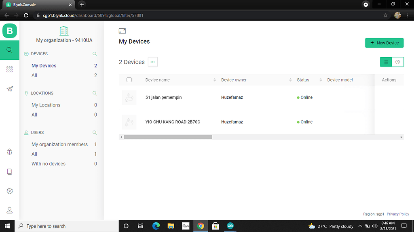
Task: Toggle the select-all devices checkbox
Action: [x=129, y=80]
